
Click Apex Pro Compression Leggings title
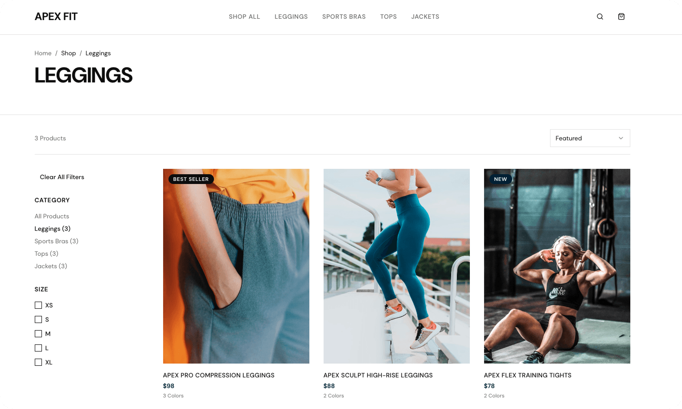[218, 375]
